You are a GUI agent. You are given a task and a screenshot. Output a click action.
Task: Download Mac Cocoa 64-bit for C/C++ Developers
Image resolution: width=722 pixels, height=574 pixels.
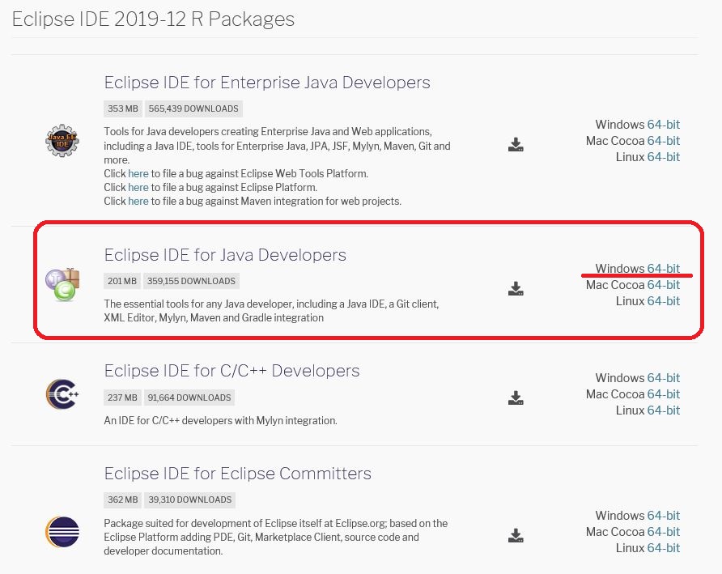click(x=663, y=394)
